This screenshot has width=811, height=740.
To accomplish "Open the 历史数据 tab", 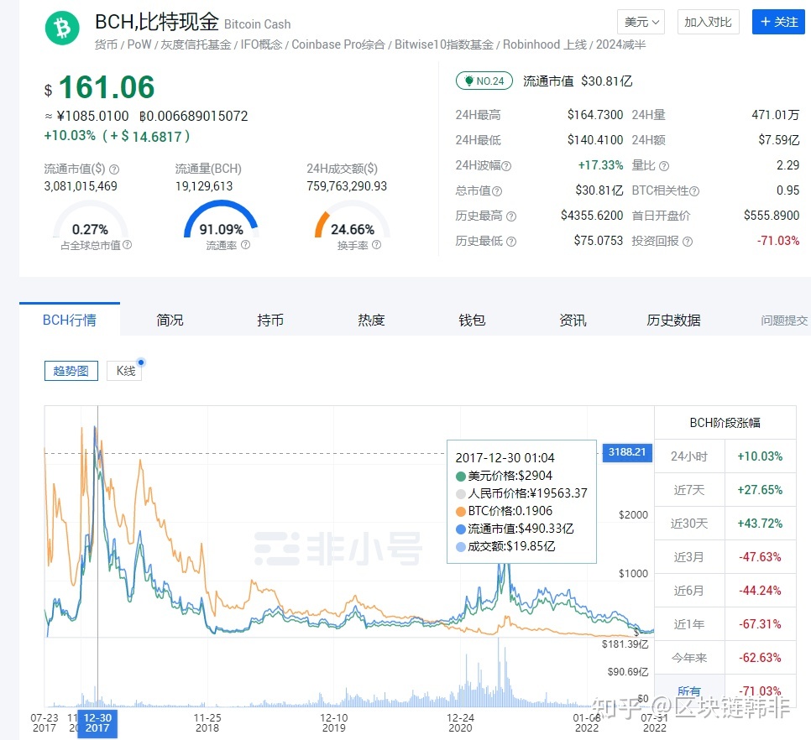I will coord(673,320).
